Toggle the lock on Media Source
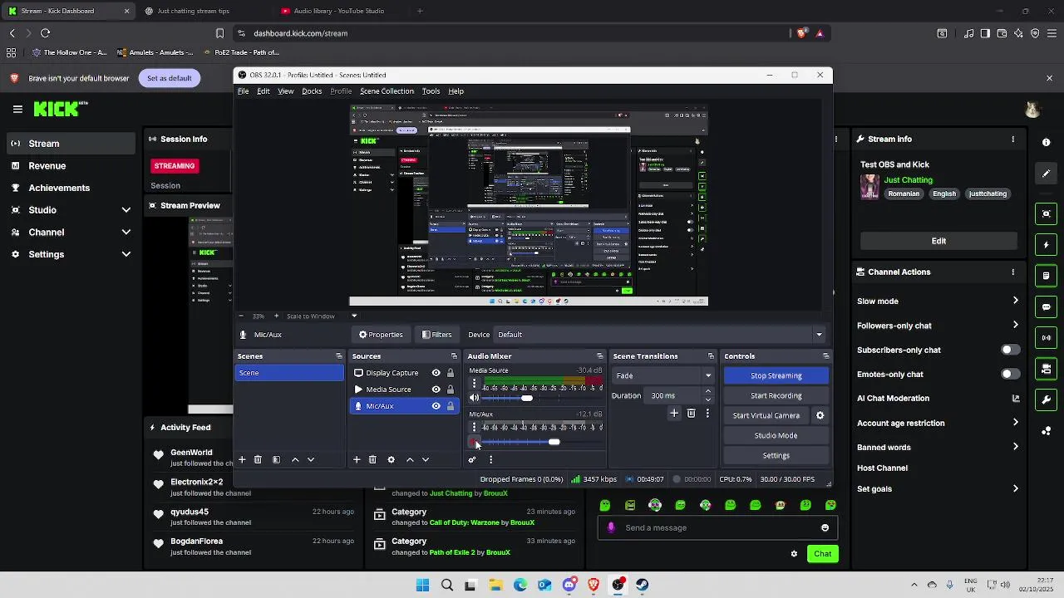This screenshot has width=1064, height=598. coord(451,390)
